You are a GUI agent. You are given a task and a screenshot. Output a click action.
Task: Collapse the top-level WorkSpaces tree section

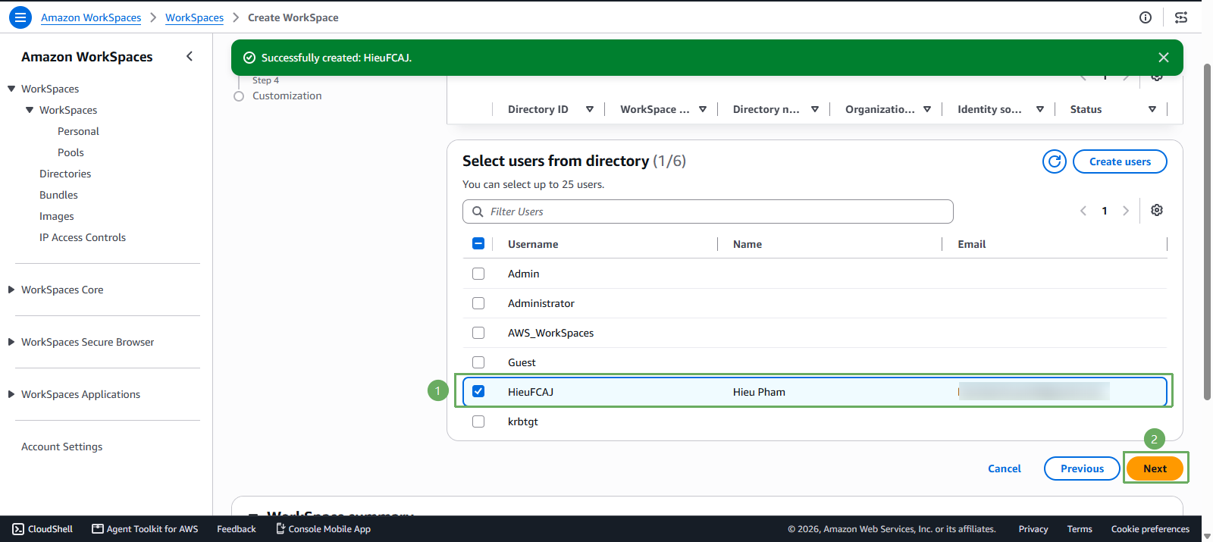coord(11,89)
